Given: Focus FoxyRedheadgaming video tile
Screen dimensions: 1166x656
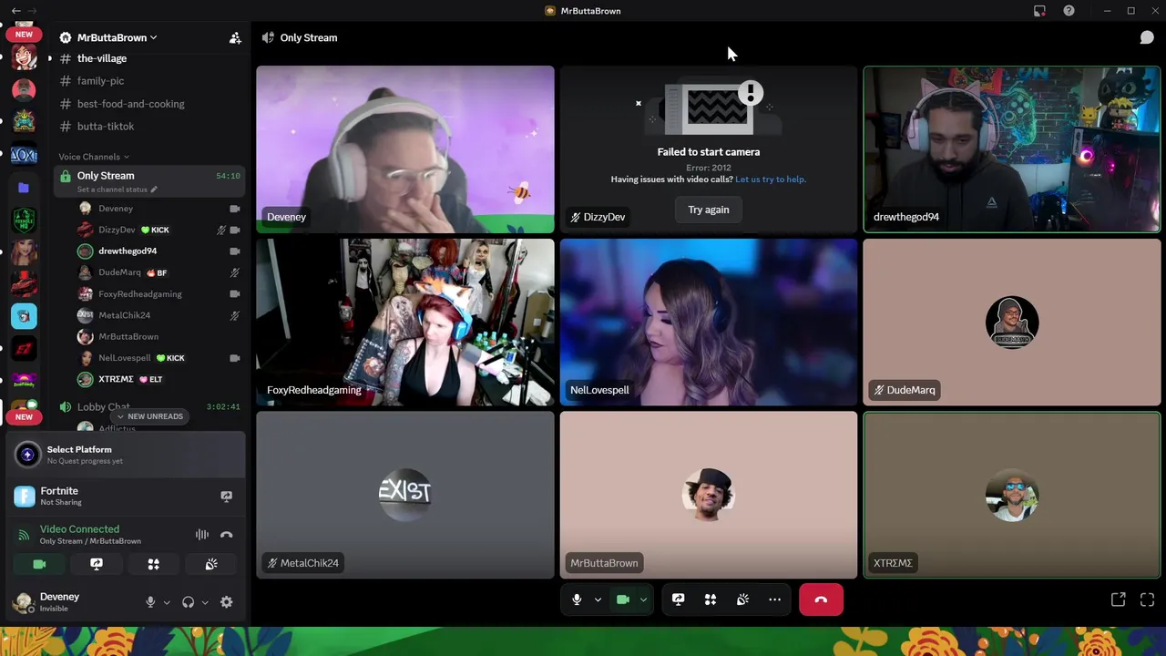Looking at the screenshot, I should click(404, 323).
